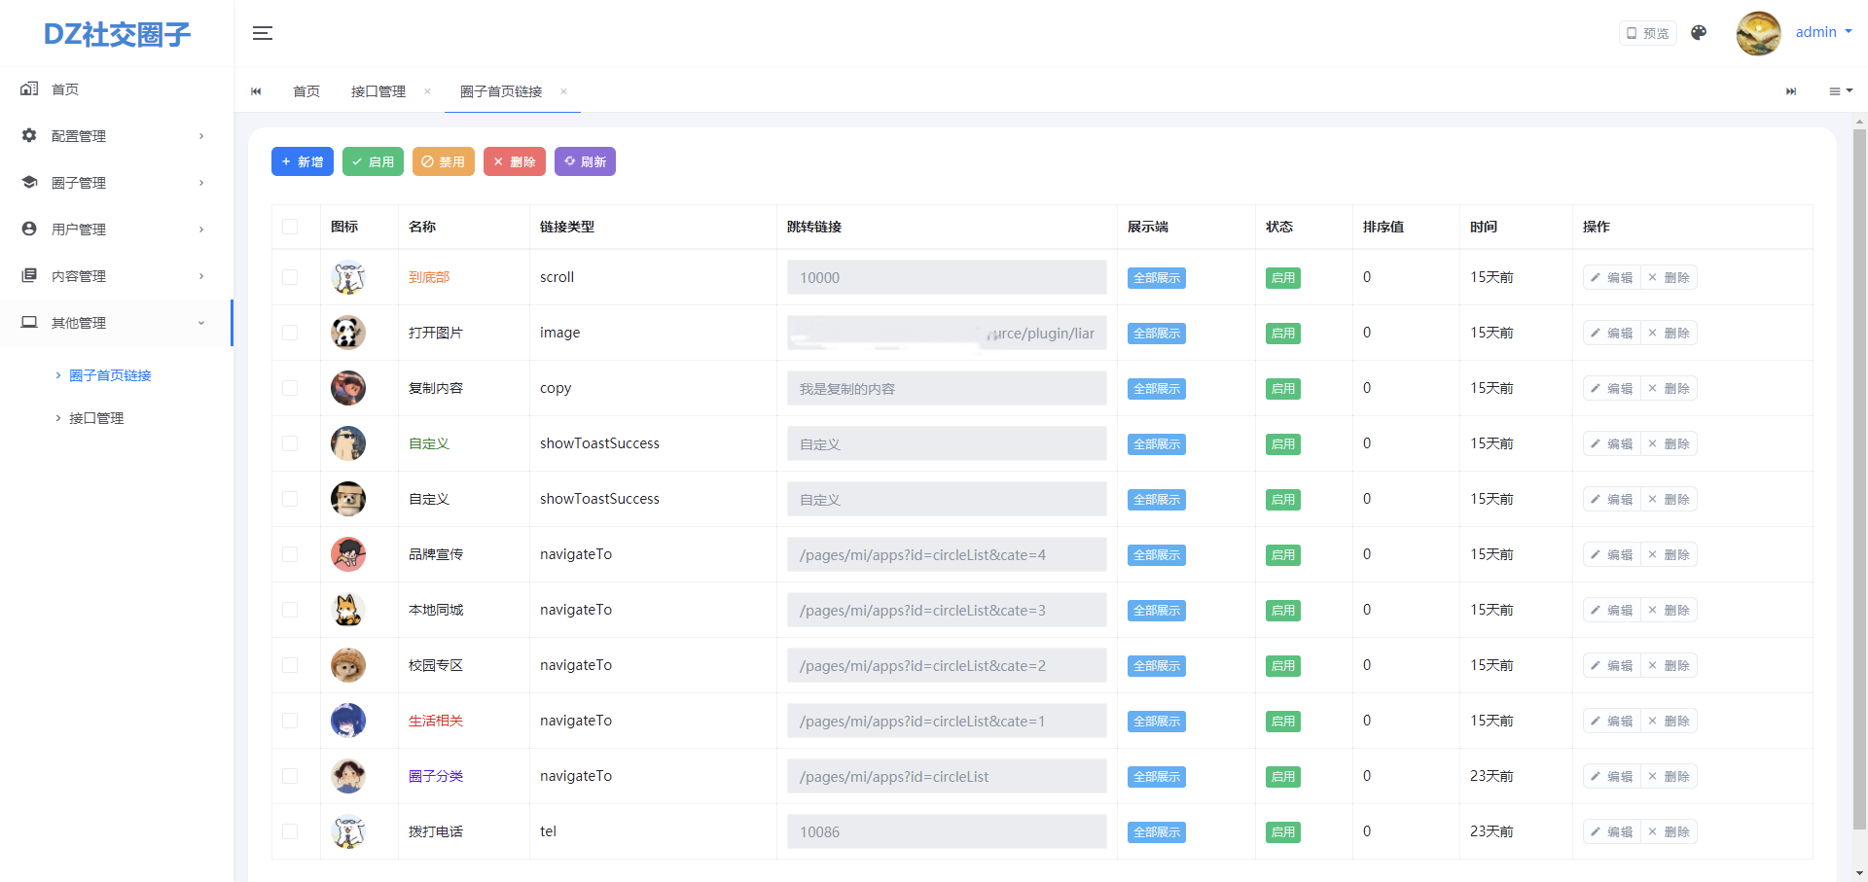Click the admin user avatar
The image size is (1868, 882).
click(x=1758, y=33)
